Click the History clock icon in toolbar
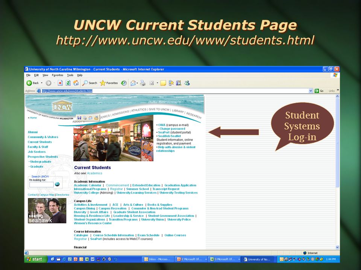 124,83
